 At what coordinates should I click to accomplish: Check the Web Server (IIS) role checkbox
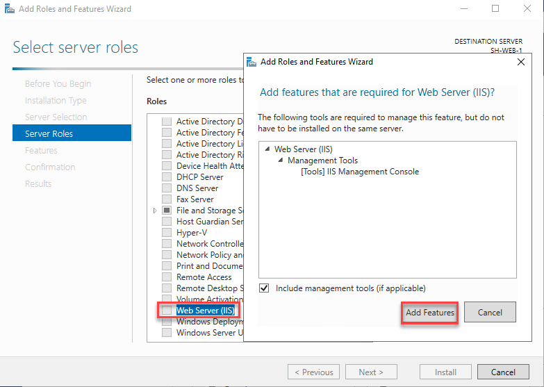point(167,311)
